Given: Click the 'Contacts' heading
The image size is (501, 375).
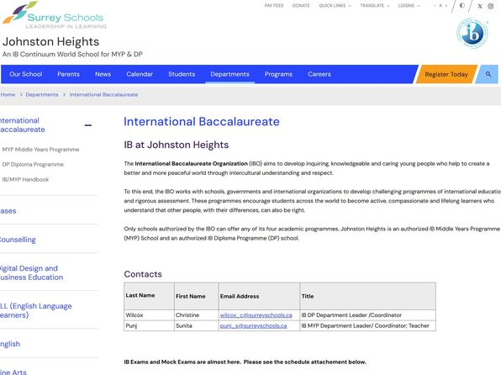Looking at the screenshot, I should (x=143, y=274).
